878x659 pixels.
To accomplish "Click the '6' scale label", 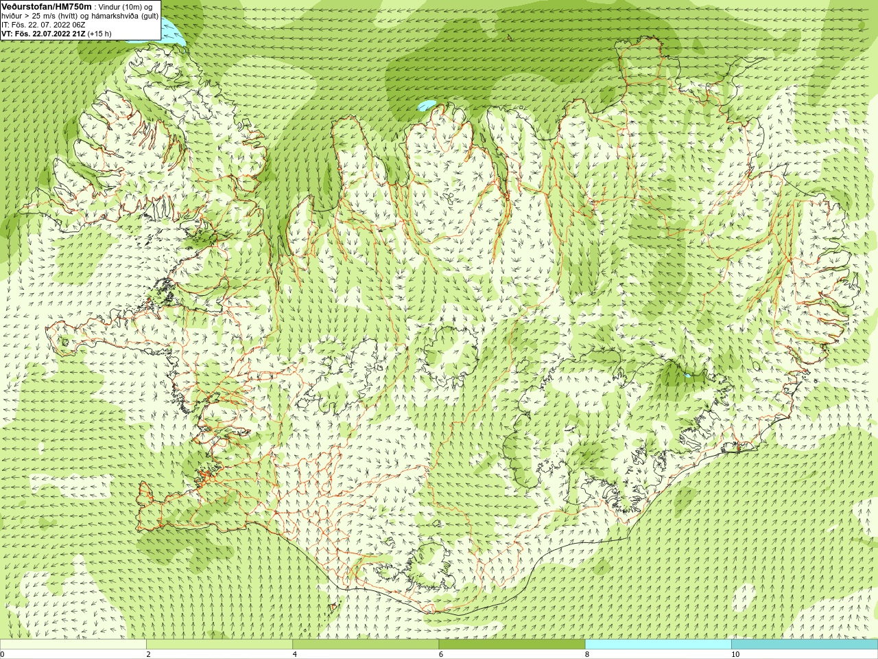I will click(441, 654).
